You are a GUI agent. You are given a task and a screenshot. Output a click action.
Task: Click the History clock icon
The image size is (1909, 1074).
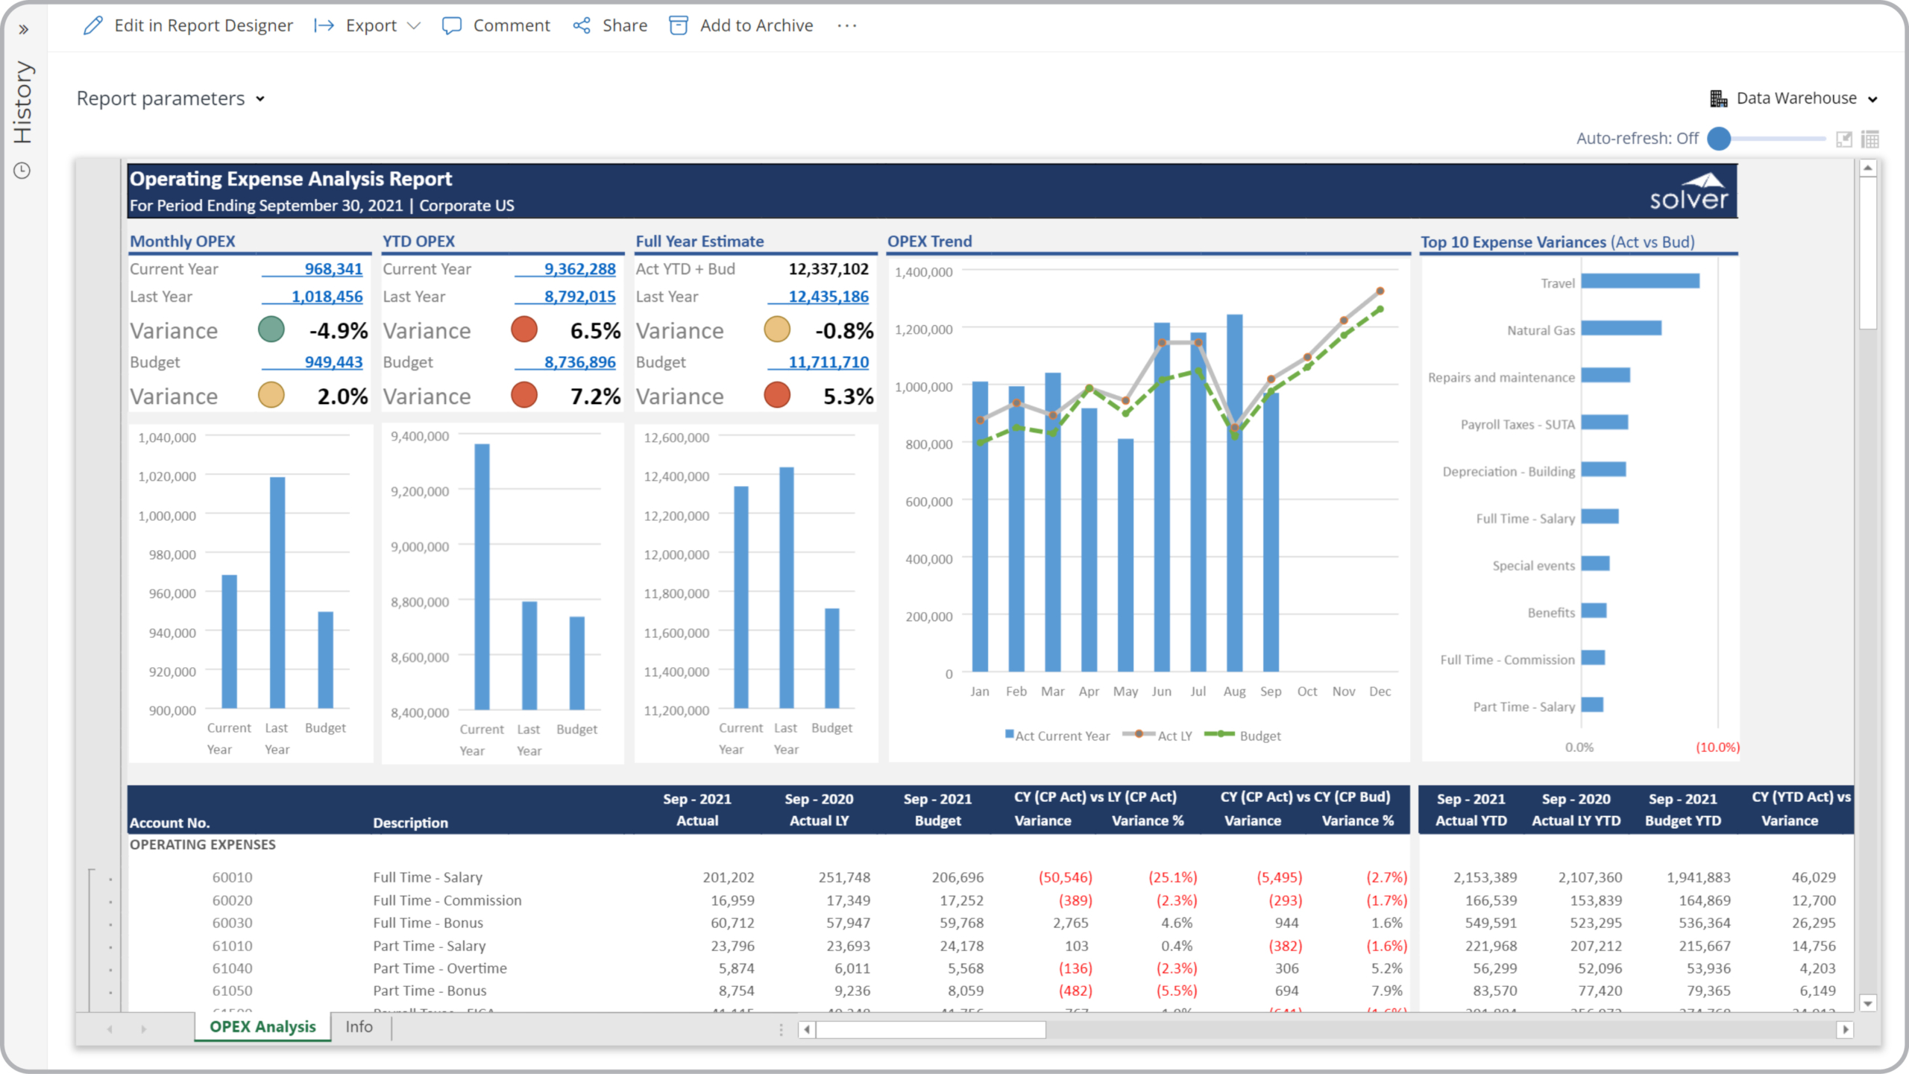(x=22, y=171)
